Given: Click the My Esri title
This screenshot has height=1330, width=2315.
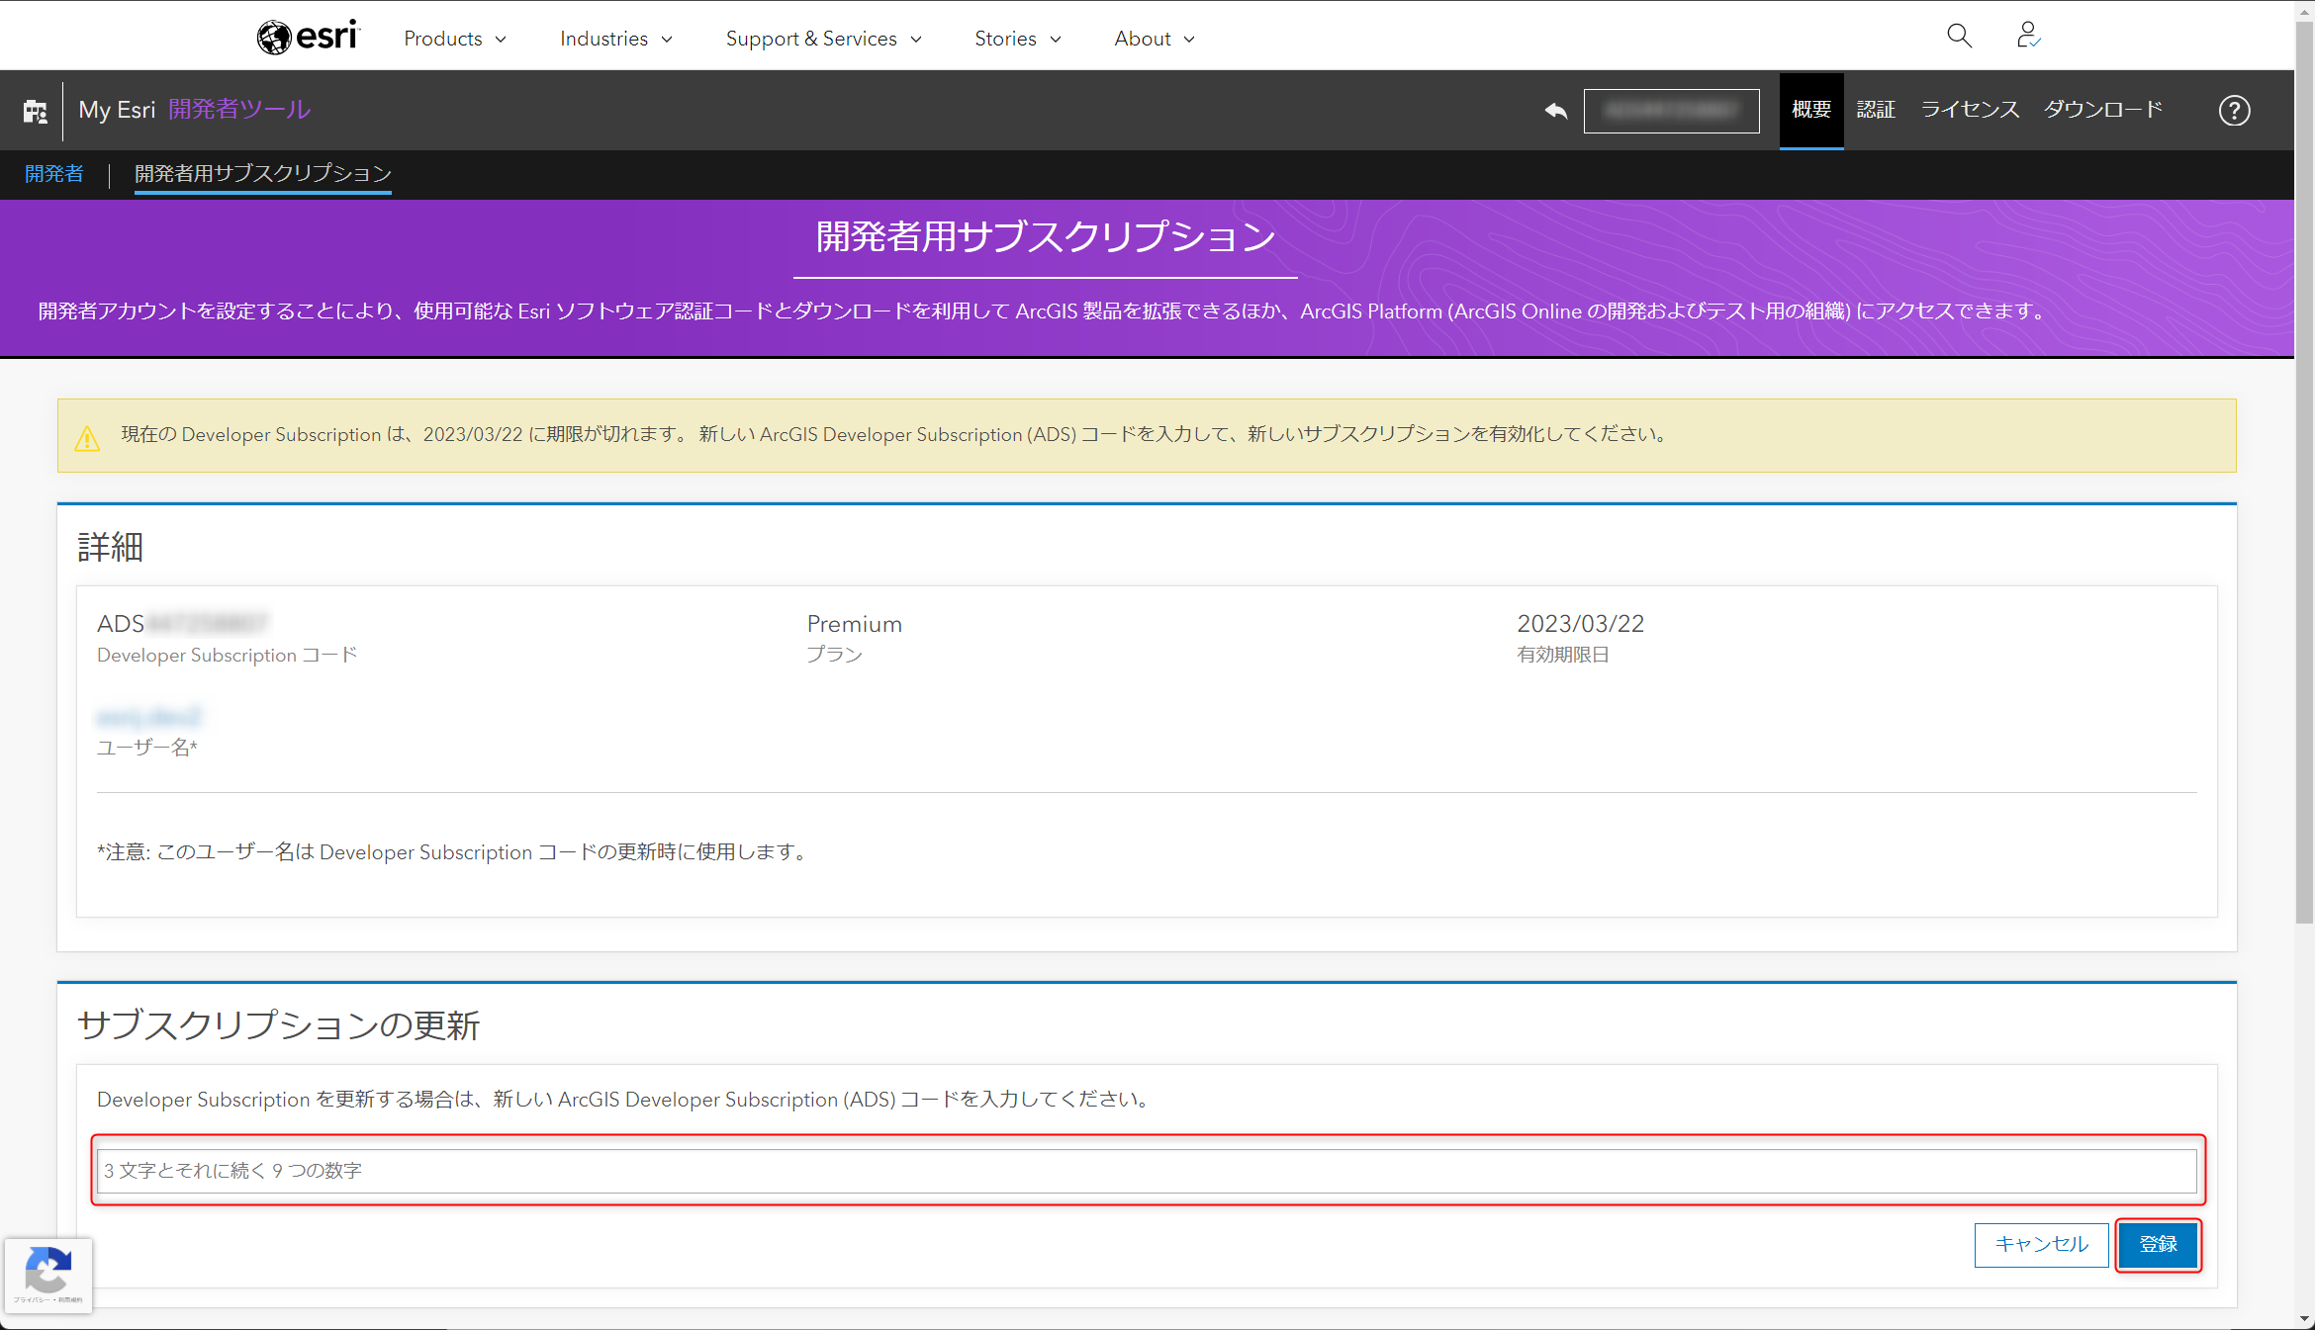Looking at the screenshot, I should click(x=117, y=110).
